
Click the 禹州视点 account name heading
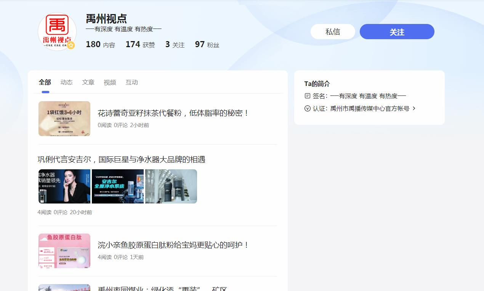tap(106, 19)
